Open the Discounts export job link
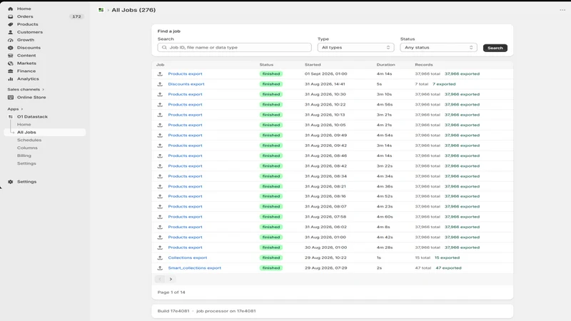 [186, 84]
